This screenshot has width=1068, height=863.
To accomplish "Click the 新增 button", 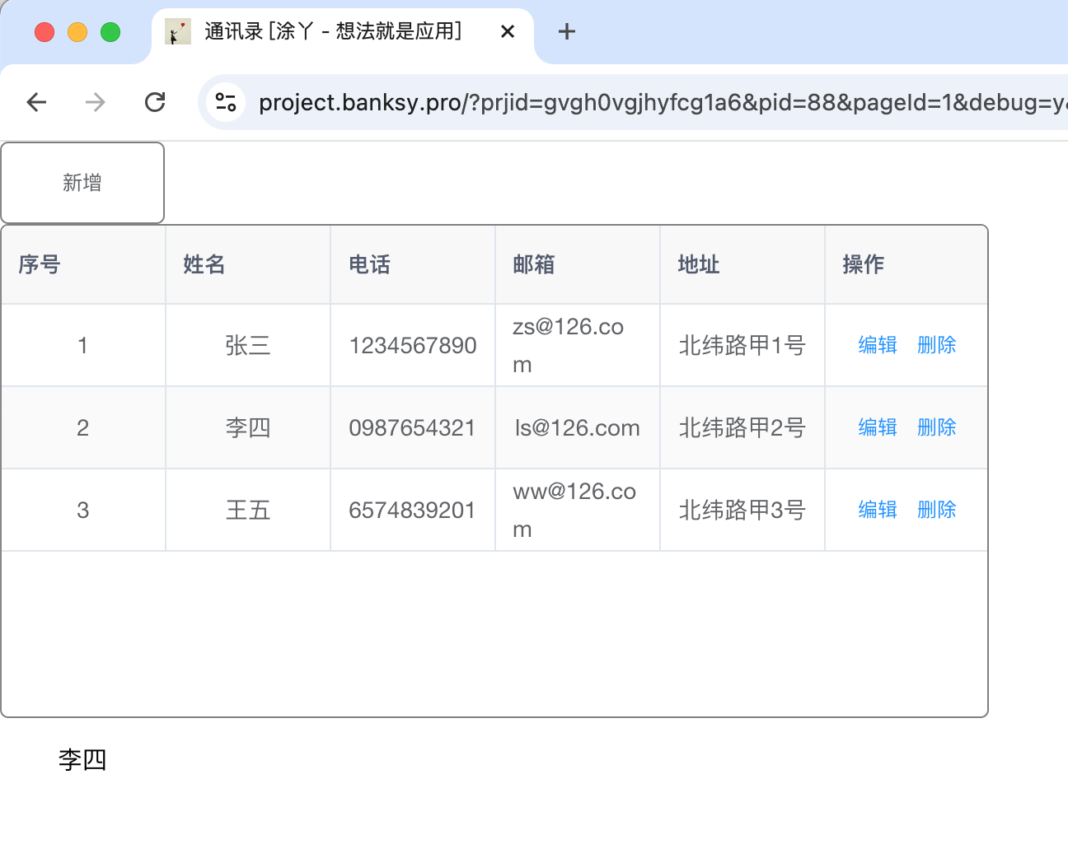I will [x=82, y=183].
